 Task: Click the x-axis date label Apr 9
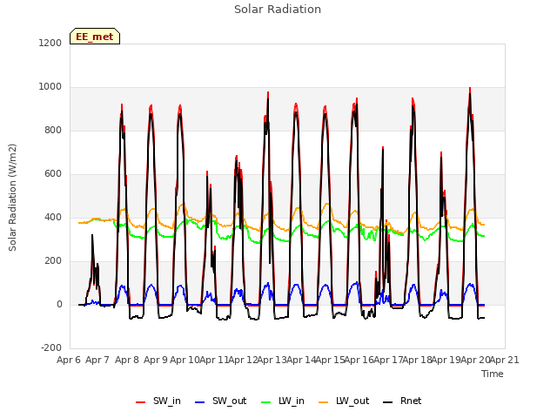156,360
